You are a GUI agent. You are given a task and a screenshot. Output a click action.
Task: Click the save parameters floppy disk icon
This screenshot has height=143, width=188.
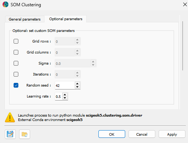pyautogui.click(x=10, y=134)
